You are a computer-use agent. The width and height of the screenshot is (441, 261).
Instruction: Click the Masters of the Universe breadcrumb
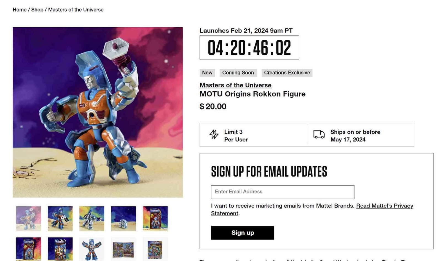coord(76,9)
